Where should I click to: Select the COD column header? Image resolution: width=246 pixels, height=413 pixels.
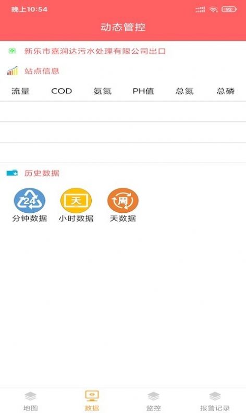pyautogui.click(x=62, y=91)
